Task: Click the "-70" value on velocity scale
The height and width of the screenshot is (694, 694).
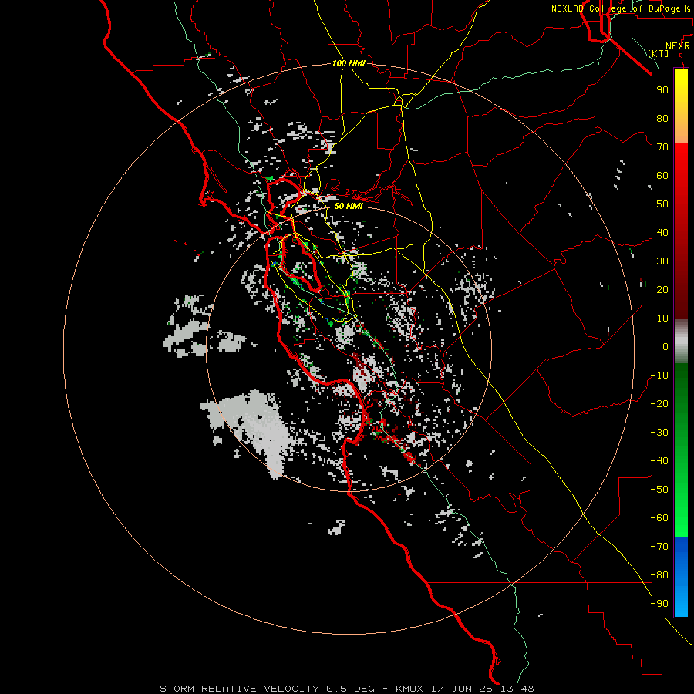Action: (659, 547)
